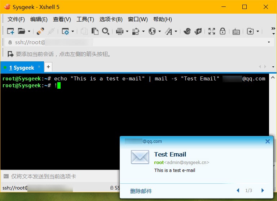Open the 编辑(E) menu
This screenshot has height=201, width=277.
tap(39, 19)
